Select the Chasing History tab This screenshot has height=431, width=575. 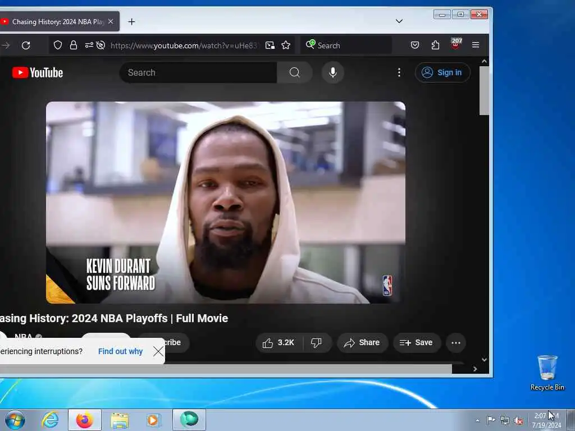pyautogui.click(x=58, y=22)
